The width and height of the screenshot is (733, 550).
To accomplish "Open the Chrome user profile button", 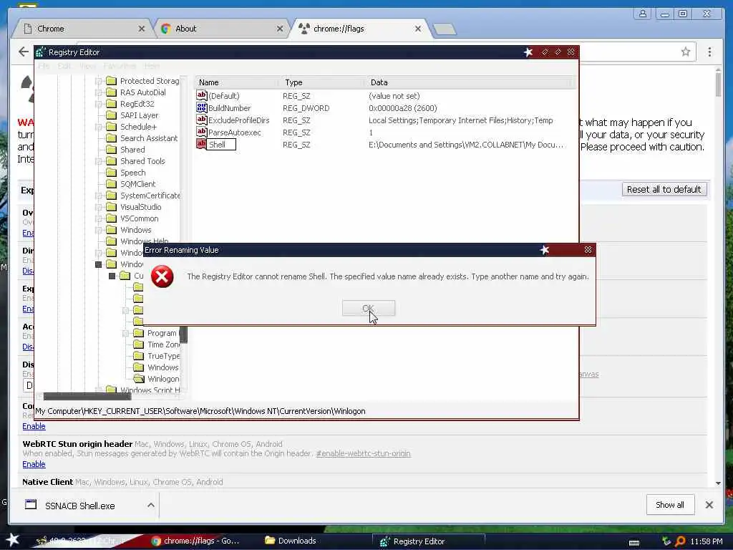I will click(x=643, y=14).
